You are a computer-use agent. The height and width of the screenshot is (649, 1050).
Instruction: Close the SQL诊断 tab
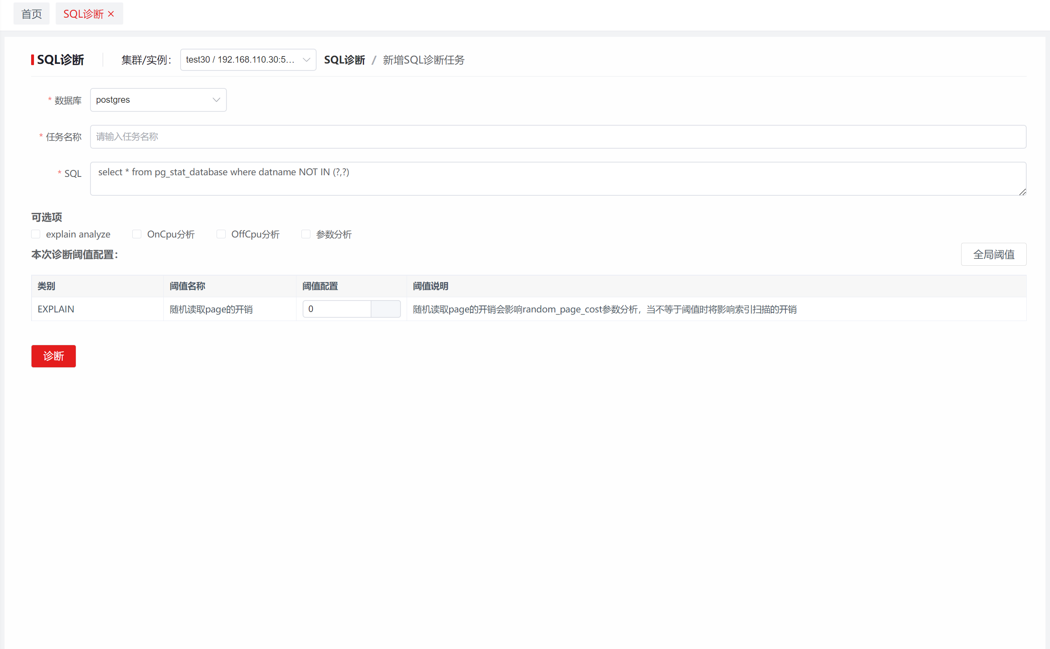pyautogui.click(x=111, y=14)
